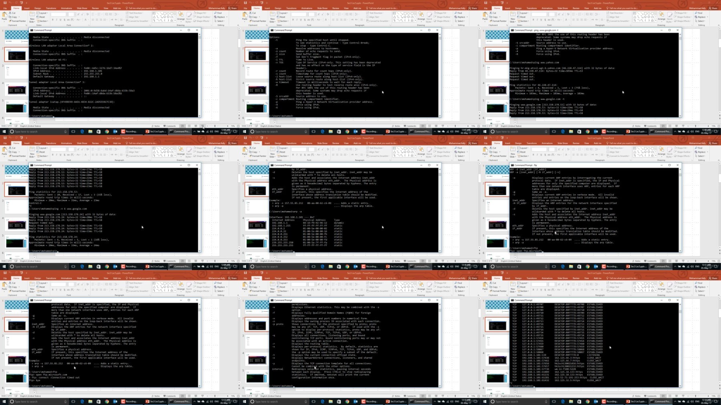The width and height of the screenshot is (721, 405).
Task: Open File menu in the ESTABLISHED connections list frame
Action: click(x=486, y=278)
